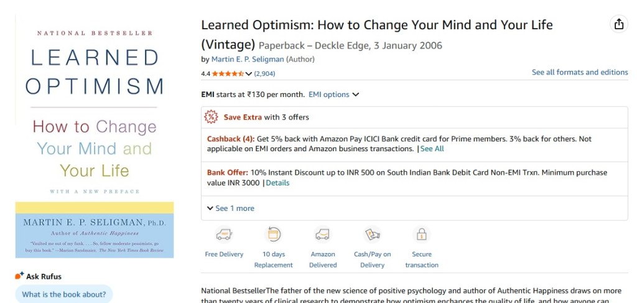
Task: Click the share icon at top right
Action: [618, 24]
